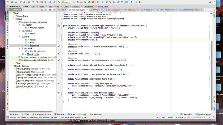The image size is (223, 125).
Task: Collapse the adapter package
Action: click(20, 25)
